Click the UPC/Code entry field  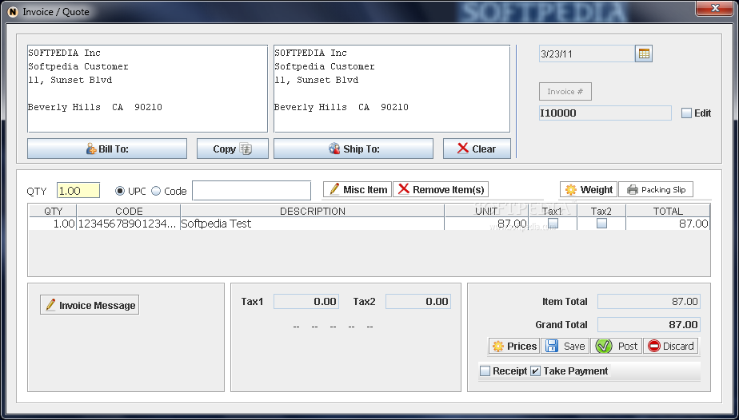coord(252,191)
